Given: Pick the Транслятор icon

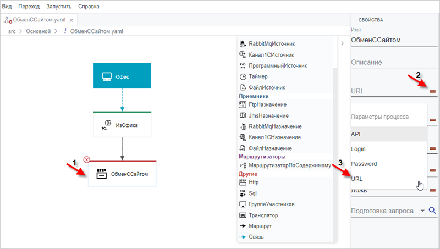Looking at the screenshot, I should (243, 215).
